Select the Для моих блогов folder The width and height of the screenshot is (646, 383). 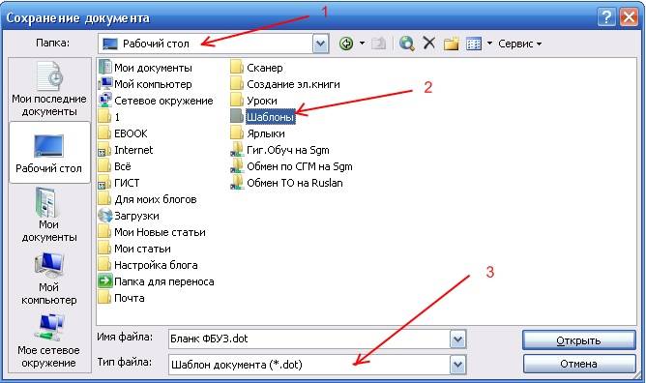click(148, 199)
